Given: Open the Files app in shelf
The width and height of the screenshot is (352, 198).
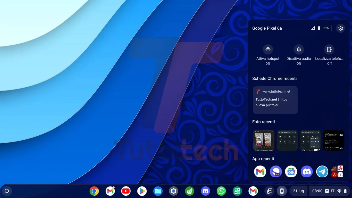Looking at the screenshot, I should pyautogui.click(x=158, y=191).
